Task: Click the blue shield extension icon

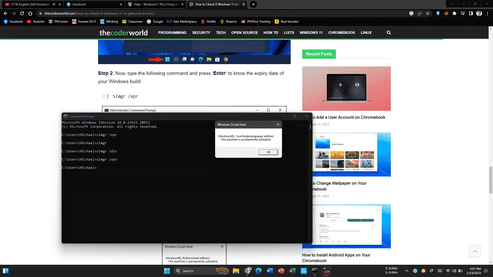Action: [438, 13]
